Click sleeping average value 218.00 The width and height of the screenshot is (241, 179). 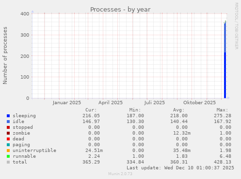click(179, 116)
